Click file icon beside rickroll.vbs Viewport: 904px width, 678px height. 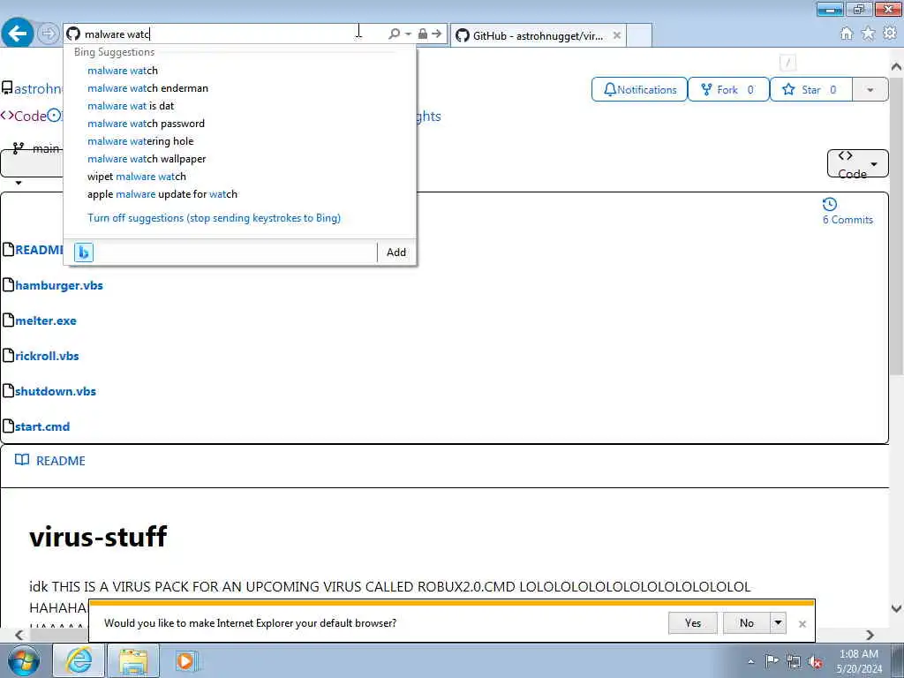click(8, 355)
